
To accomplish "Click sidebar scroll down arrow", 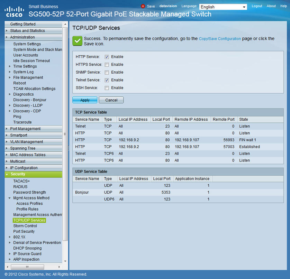I will (x=65, y=261).
